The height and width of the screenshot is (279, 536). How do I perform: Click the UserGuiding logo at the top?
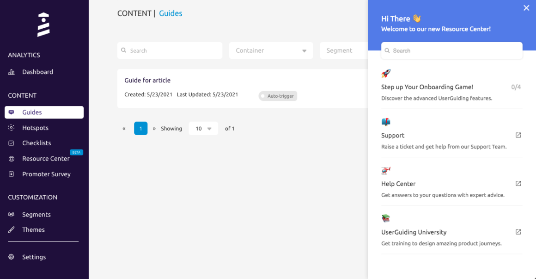click(43, 24)
